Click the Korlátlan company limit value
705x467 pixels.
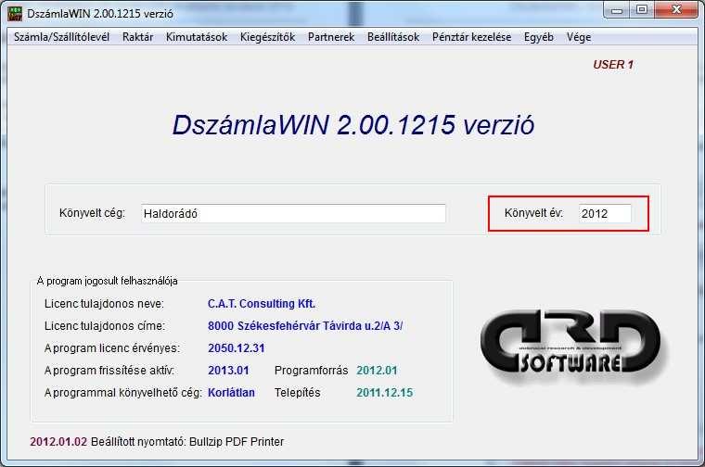pos(231,393)
